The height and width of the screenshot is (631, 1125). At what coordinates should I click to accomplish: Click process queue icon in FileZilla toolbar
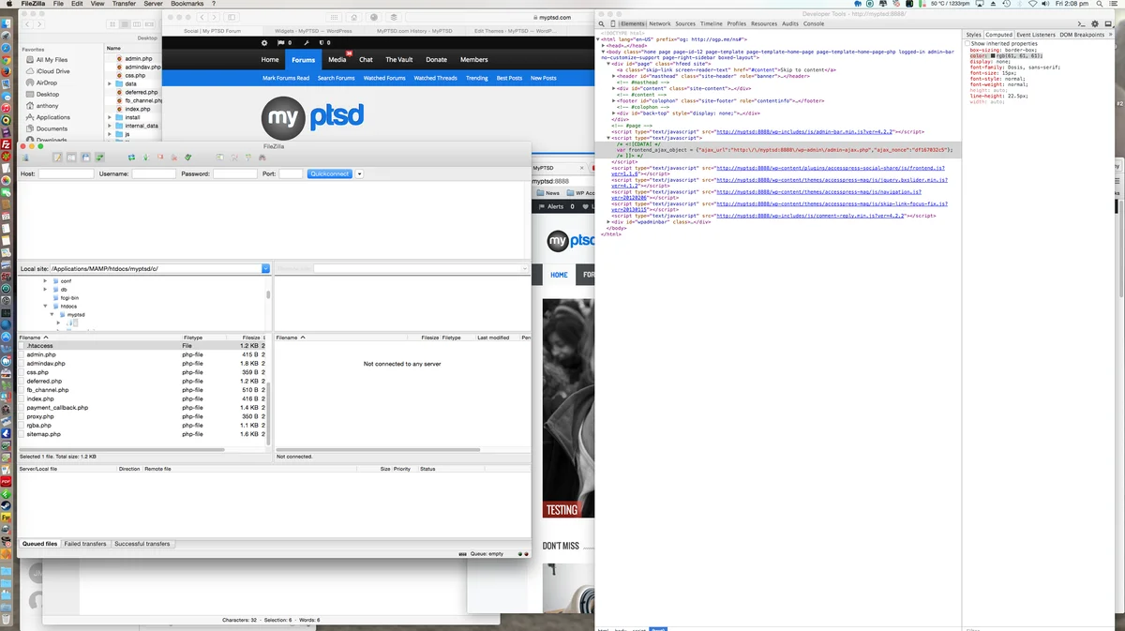[145, 158]
